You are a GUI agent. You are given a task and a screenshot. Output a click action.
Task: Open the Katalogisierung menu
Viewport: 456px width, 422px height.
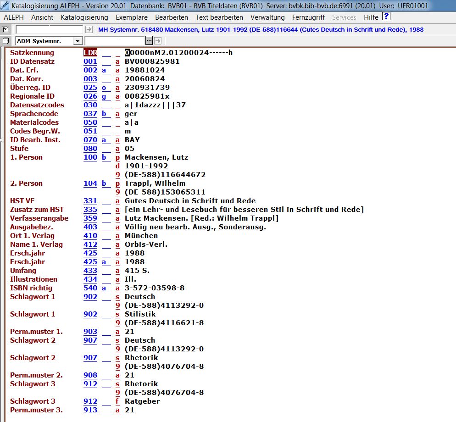pos(84,17)
